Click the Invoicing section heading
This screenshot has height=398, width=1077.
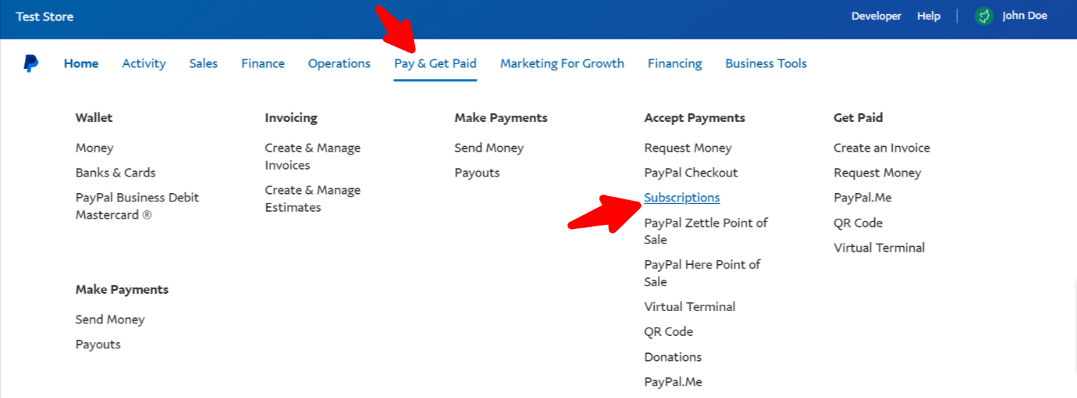(x=291, y=118)
